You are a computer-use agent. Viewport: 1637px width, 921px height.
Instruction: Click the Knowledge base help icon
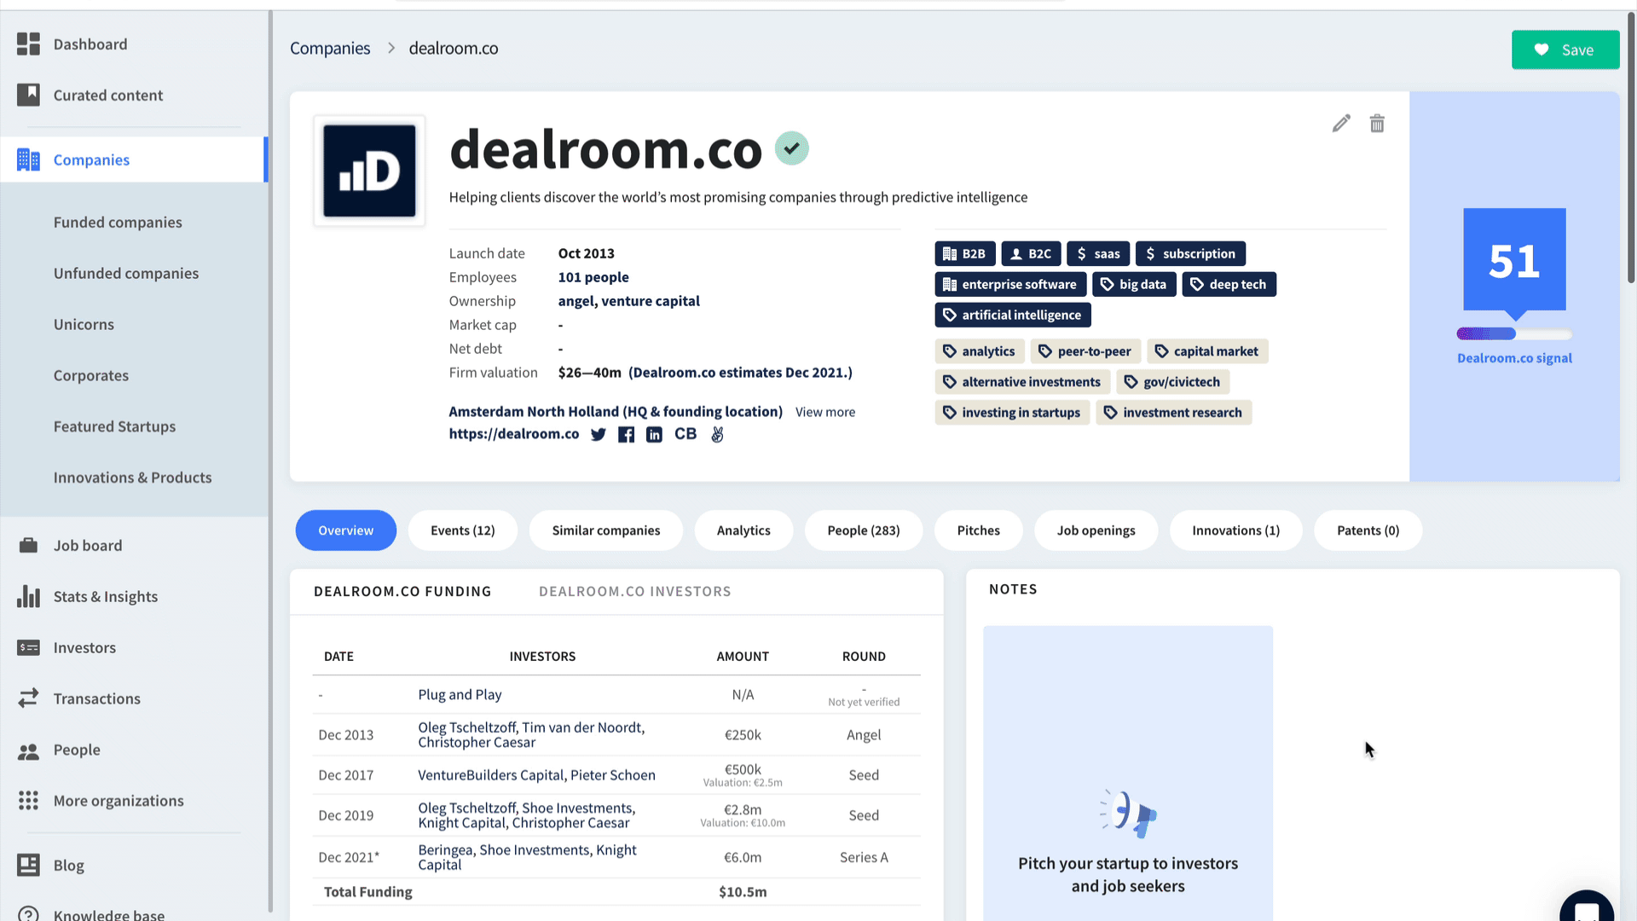(x=28, y=914)
